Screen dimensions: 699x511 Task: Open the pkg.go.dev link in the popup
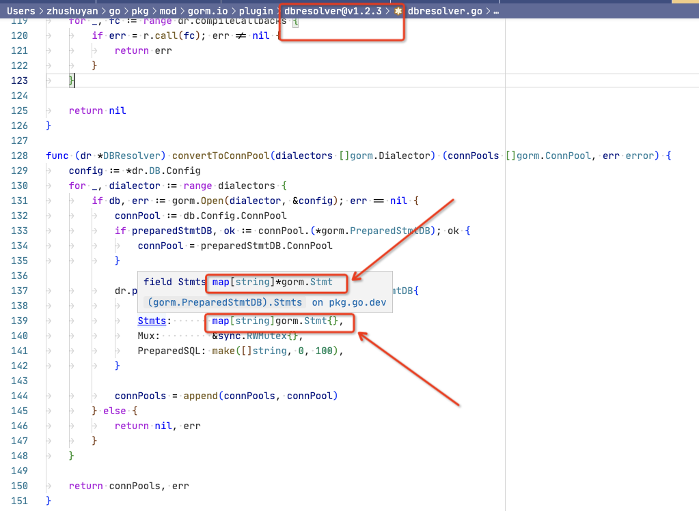coord(357,302)
